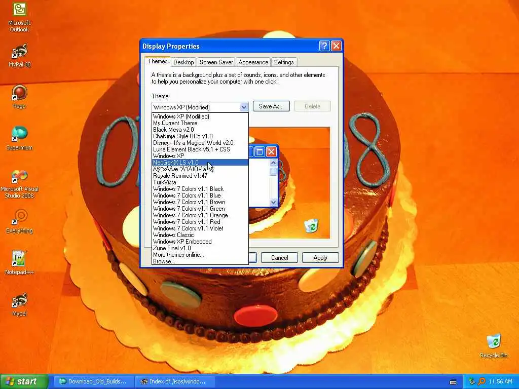Select the MyPal 68 desktop shortcut
The height and width of the screenshot is (389, 519).
tap(19, 56)
